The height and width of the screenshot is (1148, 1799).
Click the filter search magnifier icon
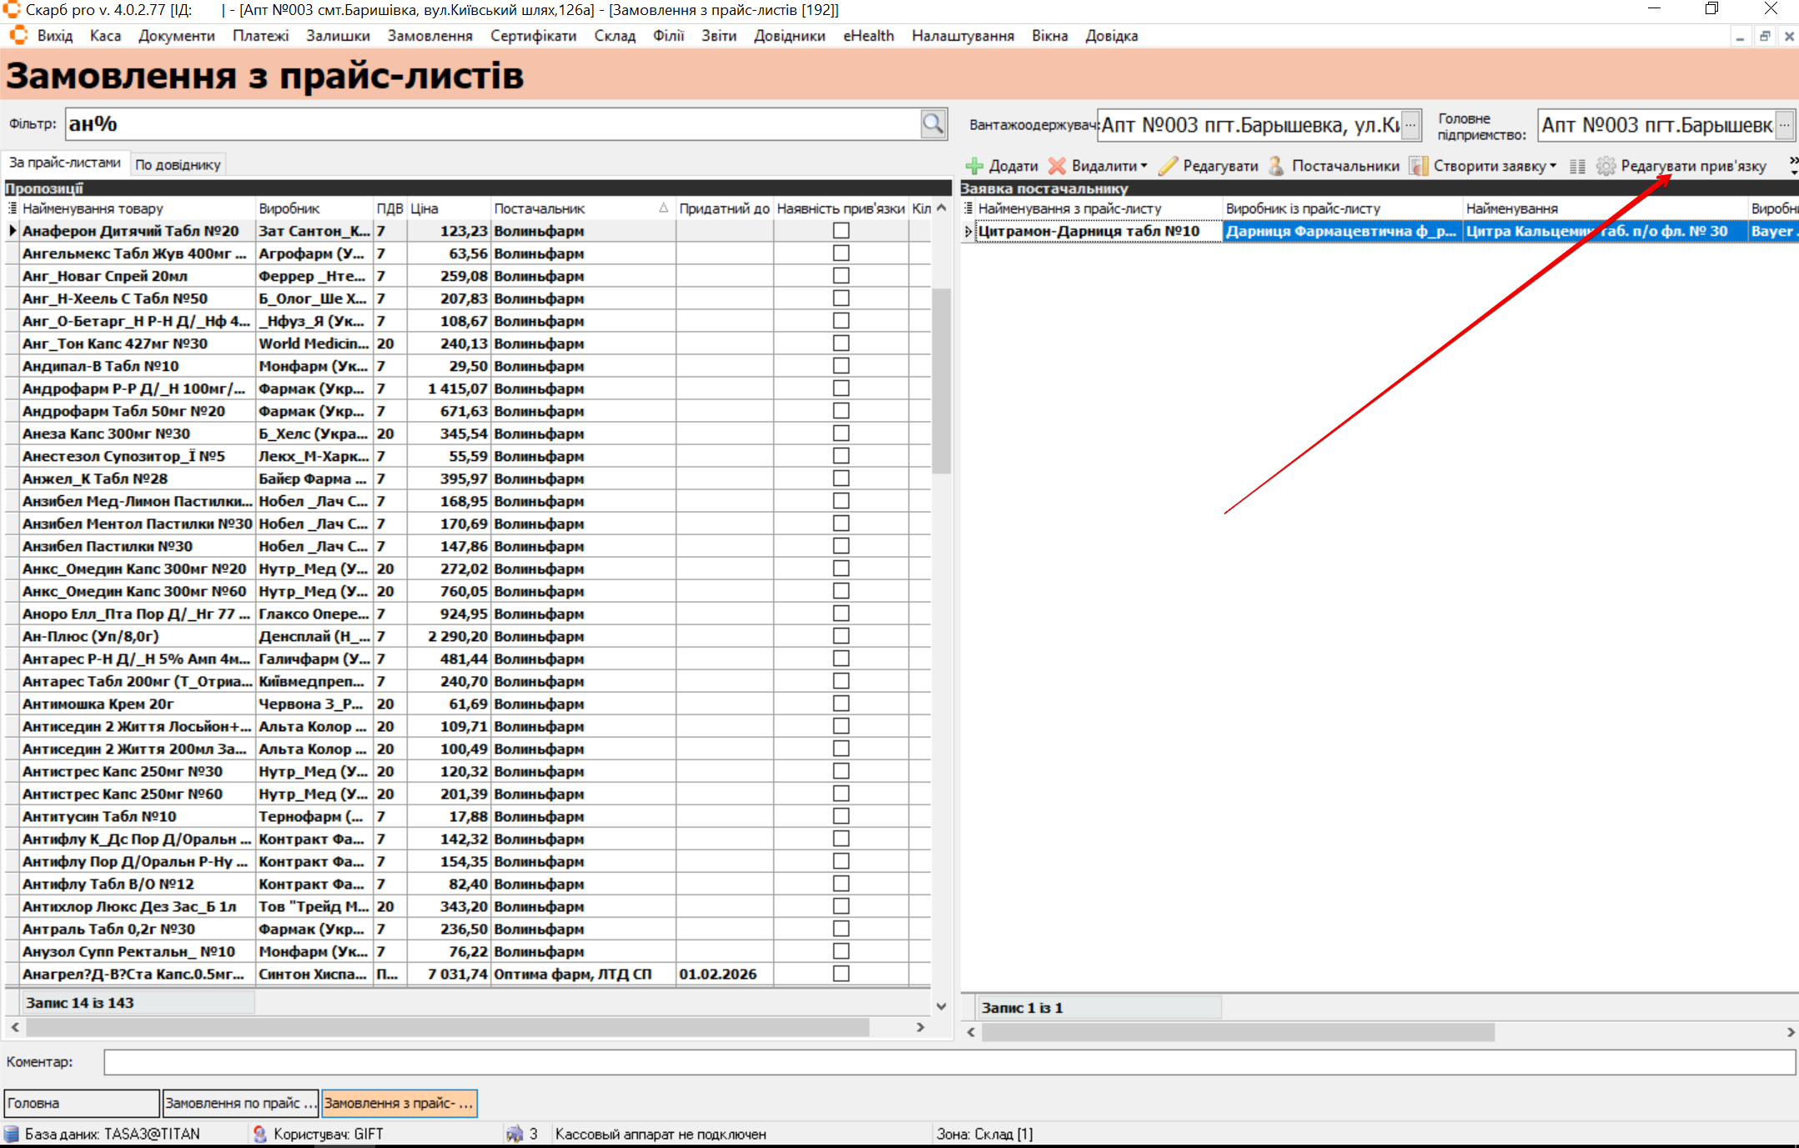(932, 124)
